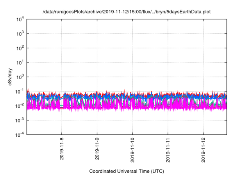Click the y-axis label 10^1
The height and width of the screenshot is (175, 250).
(x=20, y=63)
